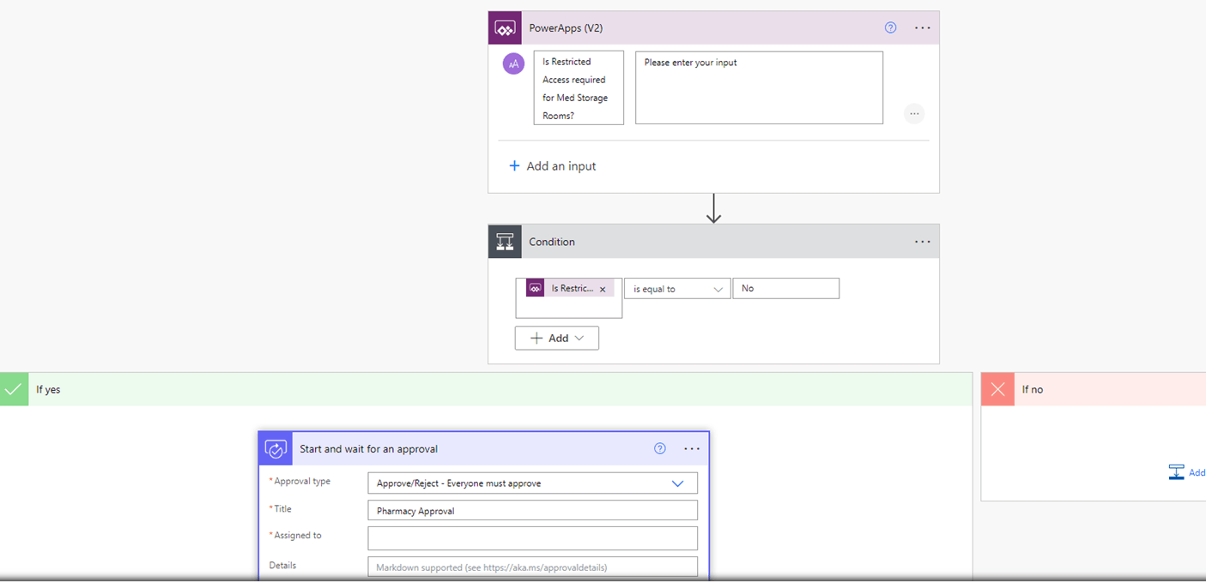
Task: Click the 'If yes' branch label
Action: tap(48, 390)
